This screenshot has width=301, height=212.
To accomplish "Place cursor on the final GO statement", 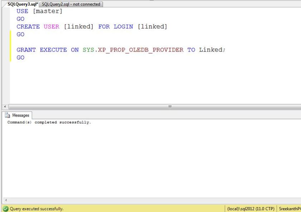I will pyautogui.click(x=20, y=58).
